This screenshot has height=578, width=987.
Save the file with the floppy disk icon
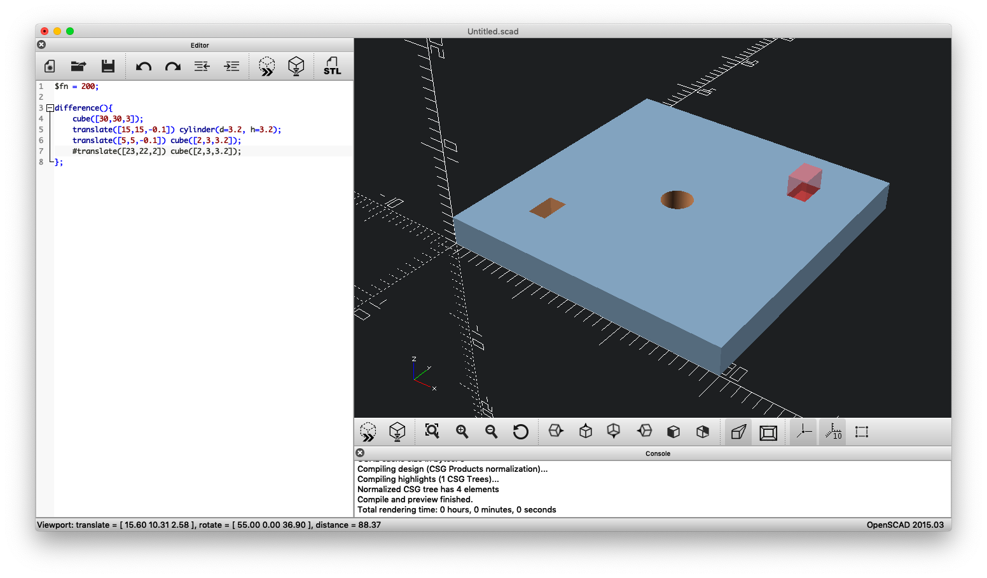pyautogui.click(x=108, y=66)
